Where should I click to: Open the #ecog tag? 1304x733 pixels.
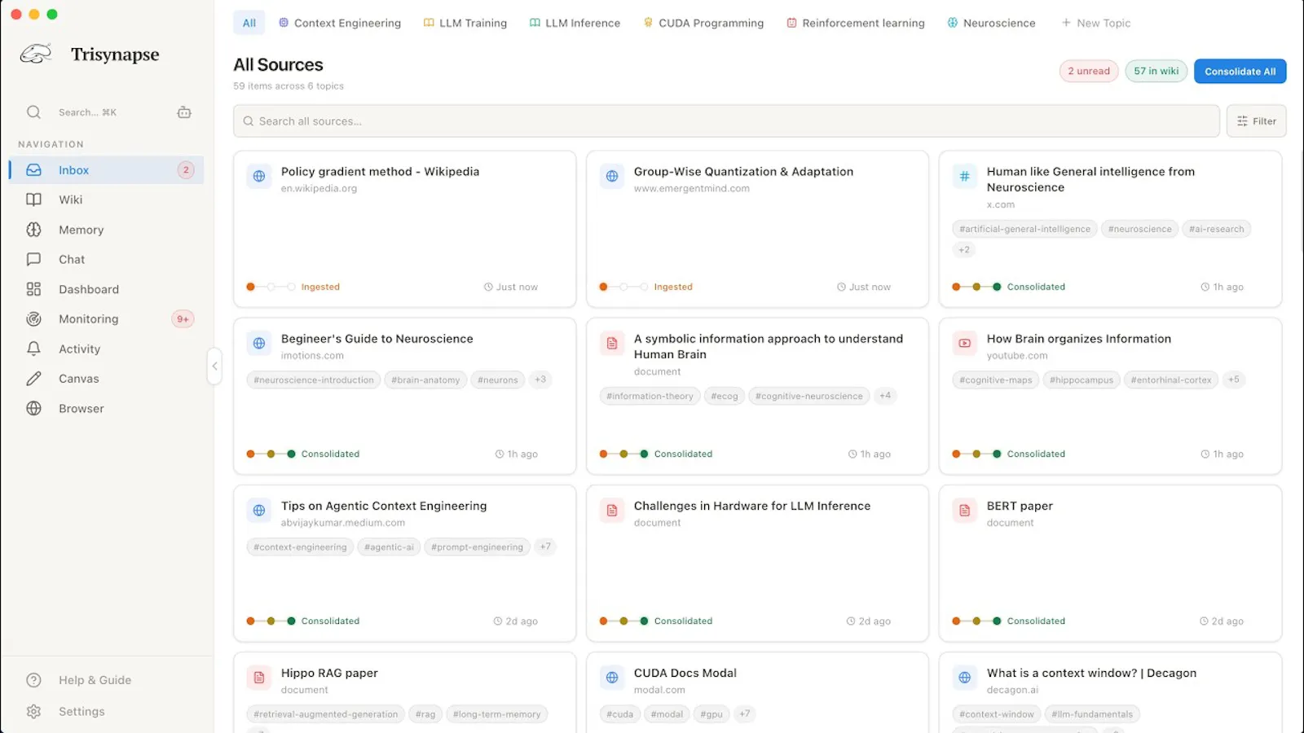725,397
